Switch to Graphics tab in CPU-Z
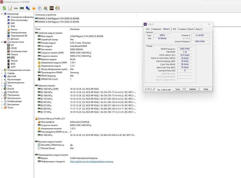241x178 pixels. (x=183, y=29)
